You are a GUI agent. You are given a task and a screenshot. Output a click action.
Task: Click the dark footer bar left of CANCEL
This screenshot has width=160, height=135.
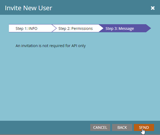point(45,128)
